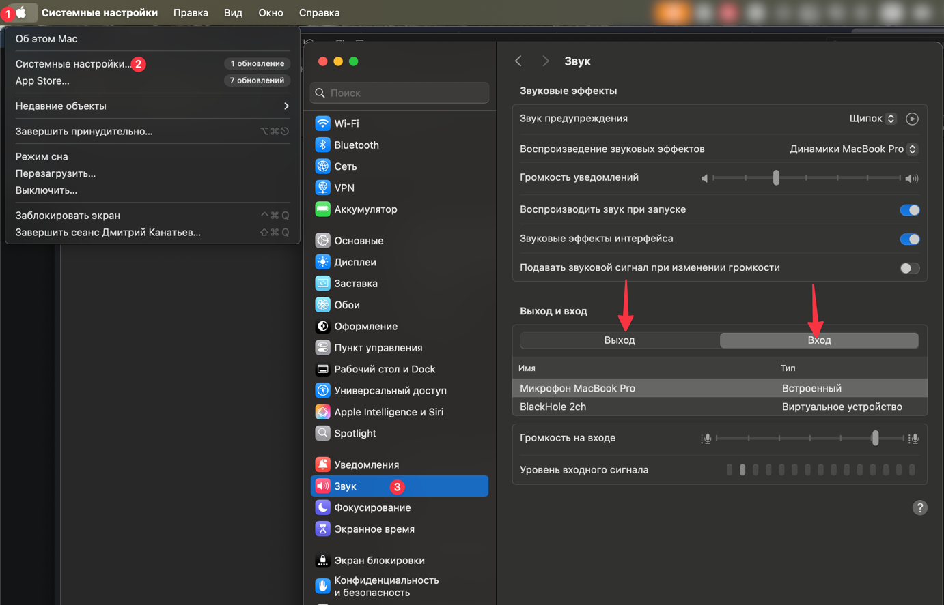
Task: Switch to the Выход tab
Action: [x=620, y=340]
